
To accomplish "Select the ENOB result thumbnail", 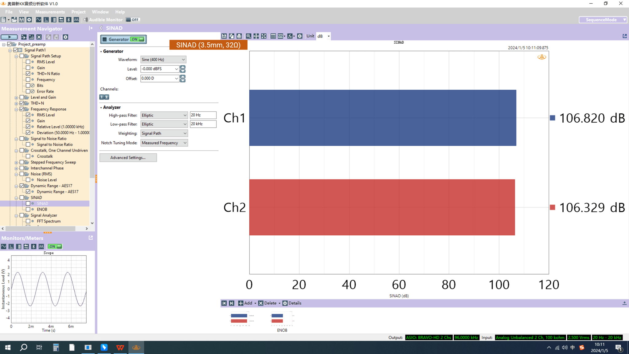I will (x=282, y=319).
